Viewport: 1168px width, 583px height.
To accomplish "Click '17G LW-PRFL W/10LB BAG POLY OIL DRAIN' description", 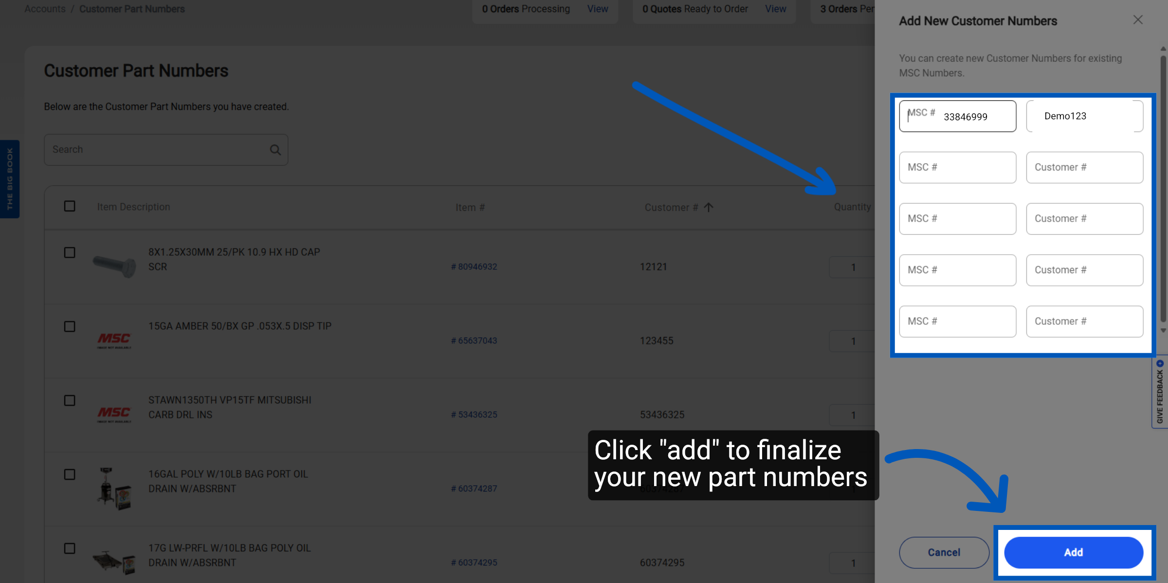I will (229, 555).
